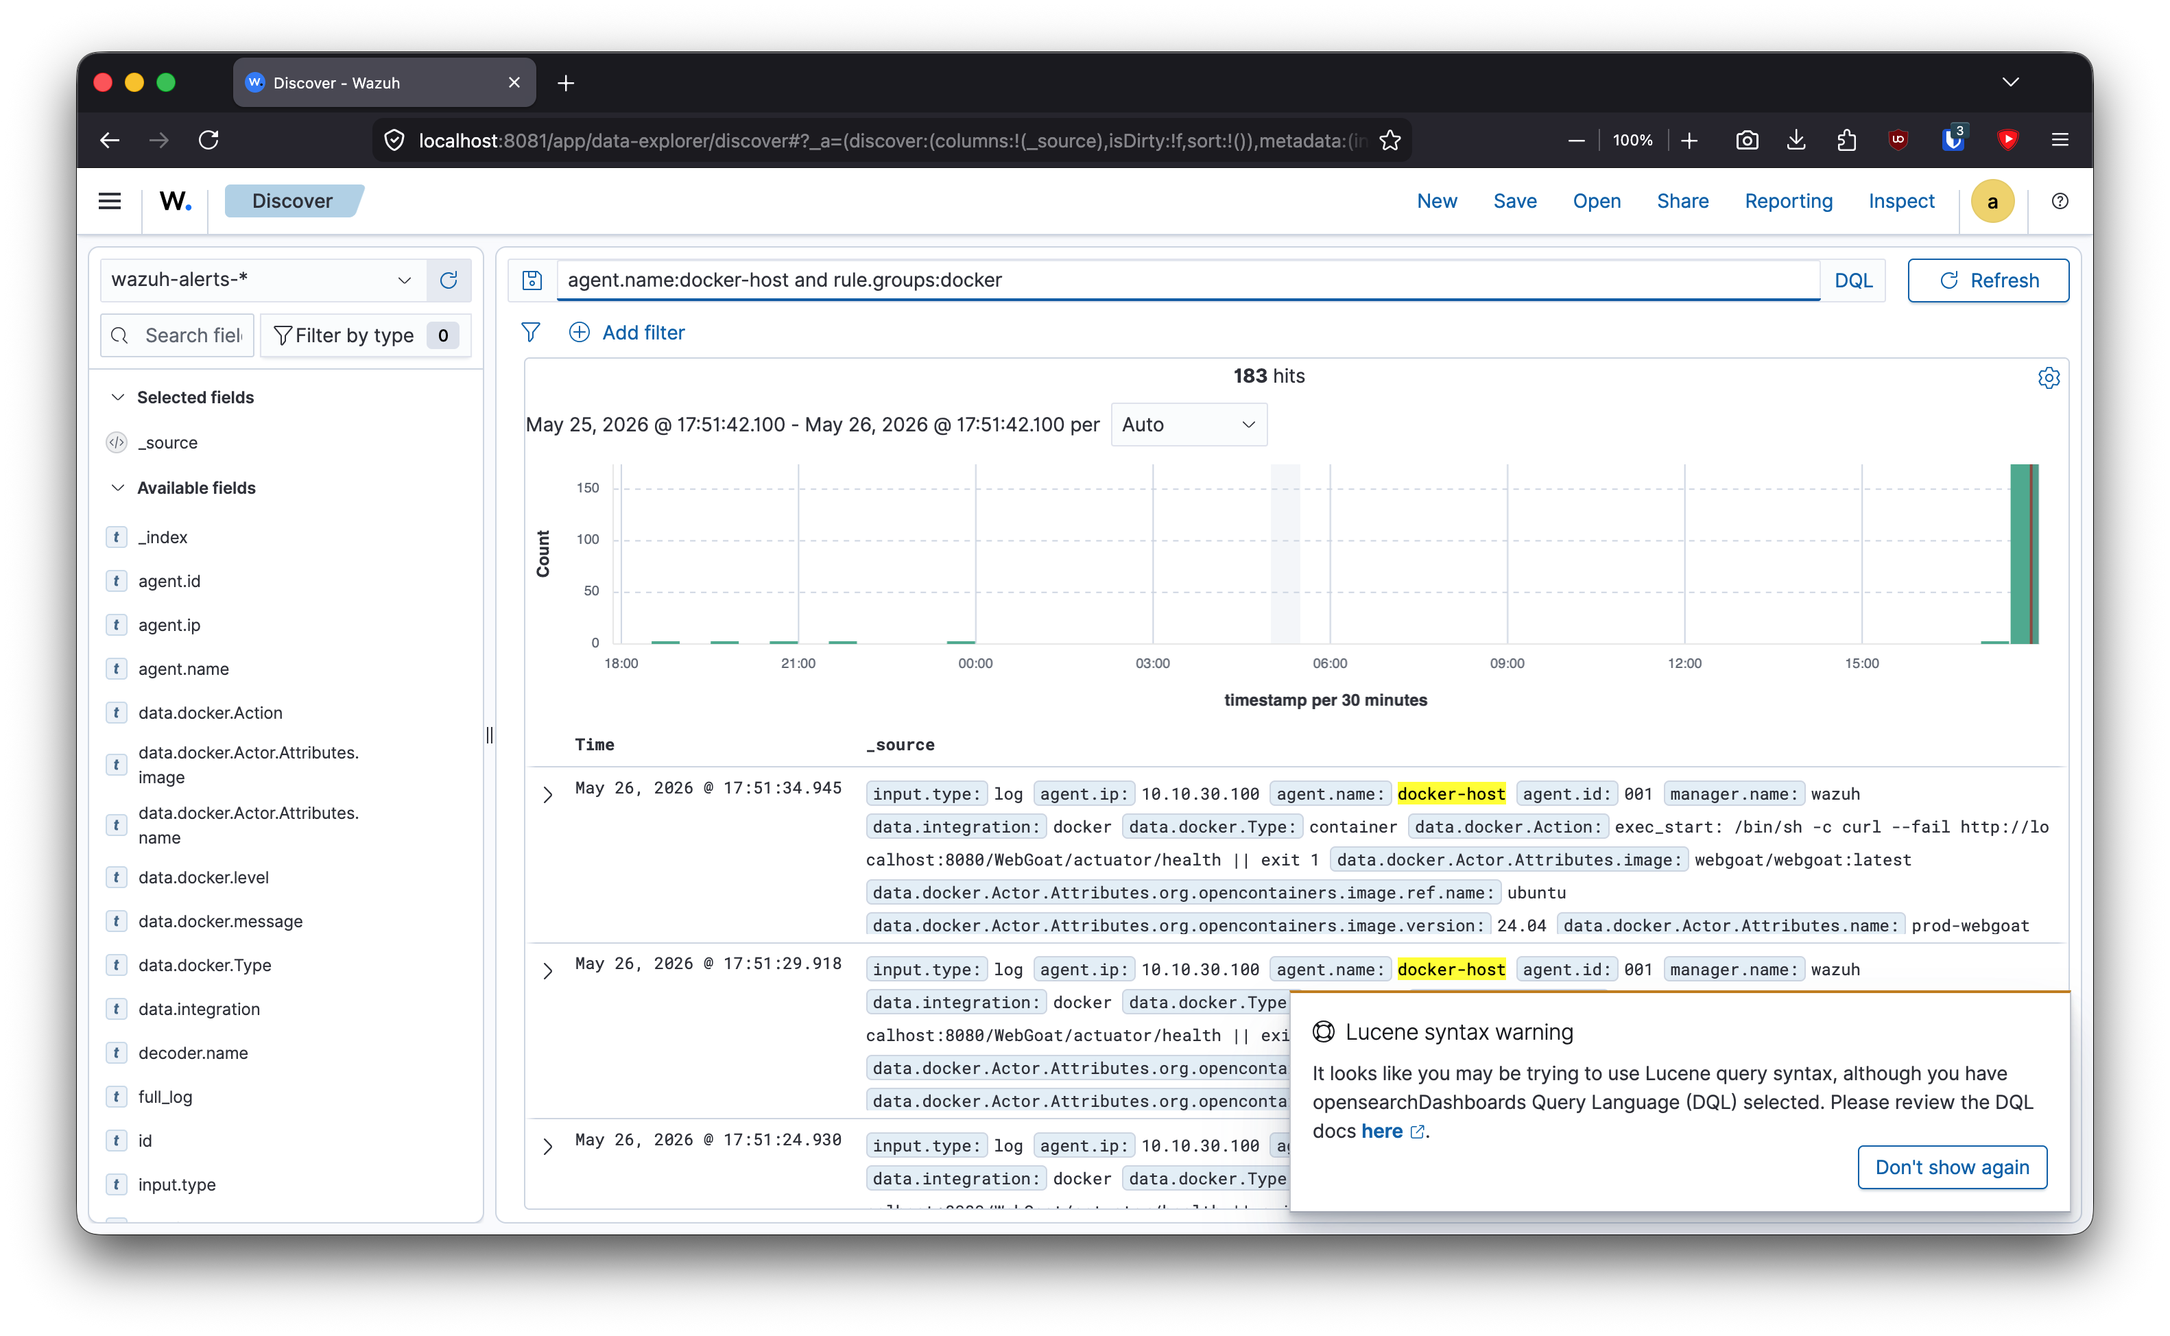Open the Auto interval dropdown
Image resolution: width=2170 pixels, height=1336 pixels.
pos(1189,424)
